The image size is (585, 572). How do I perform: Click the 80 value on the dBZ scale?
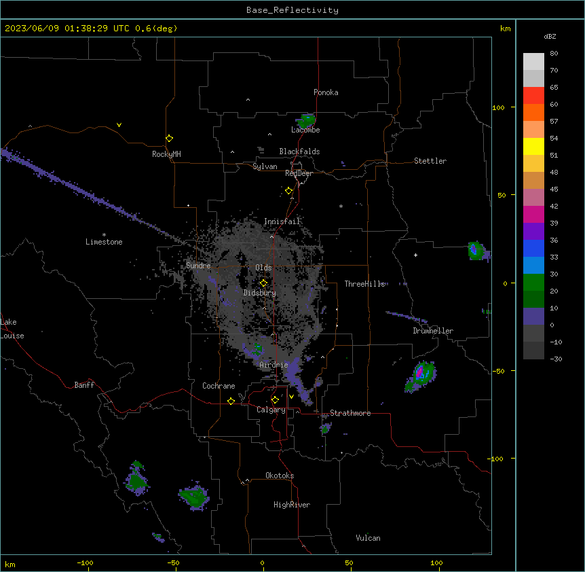point(554,54)
